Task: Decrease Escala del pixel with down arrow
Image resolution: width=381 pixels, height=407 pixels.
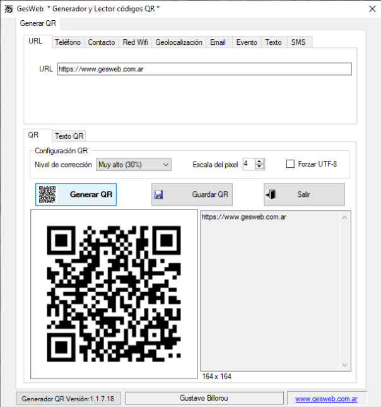Action: pos(259,167)
